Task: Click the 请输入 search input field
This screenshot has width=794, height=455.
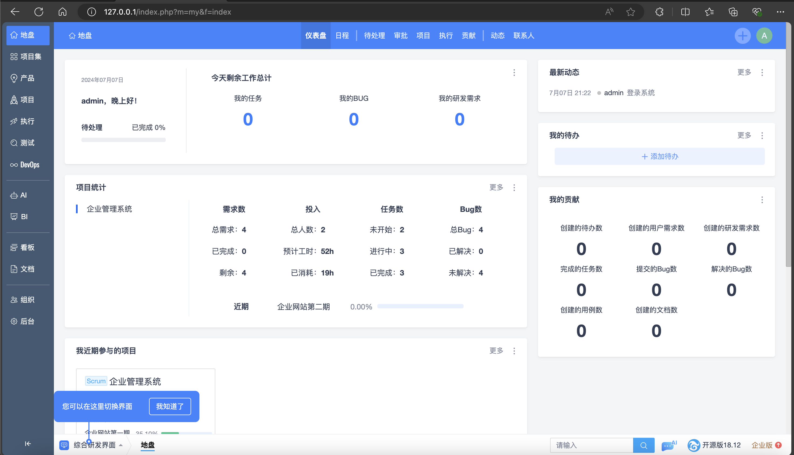Action: click(591, 445)
